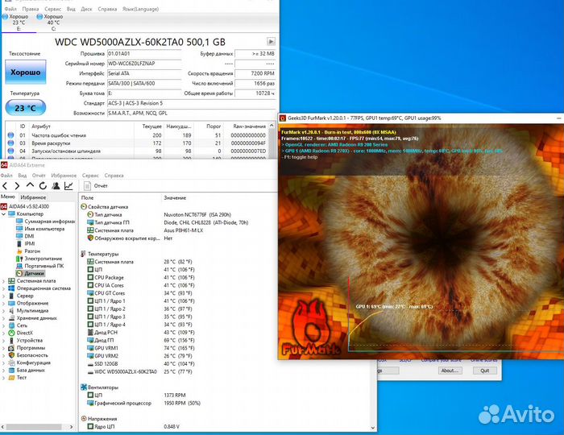Screen dimensions: 564x435
Task: Open Отчёт menu in AIDA64 menu bar
Action: [39, 176]
